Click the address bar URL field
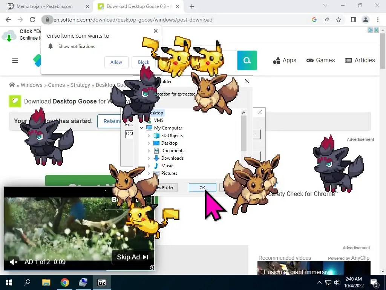The width and height of the screenshot is (386, 290). [x=172, y=20]
